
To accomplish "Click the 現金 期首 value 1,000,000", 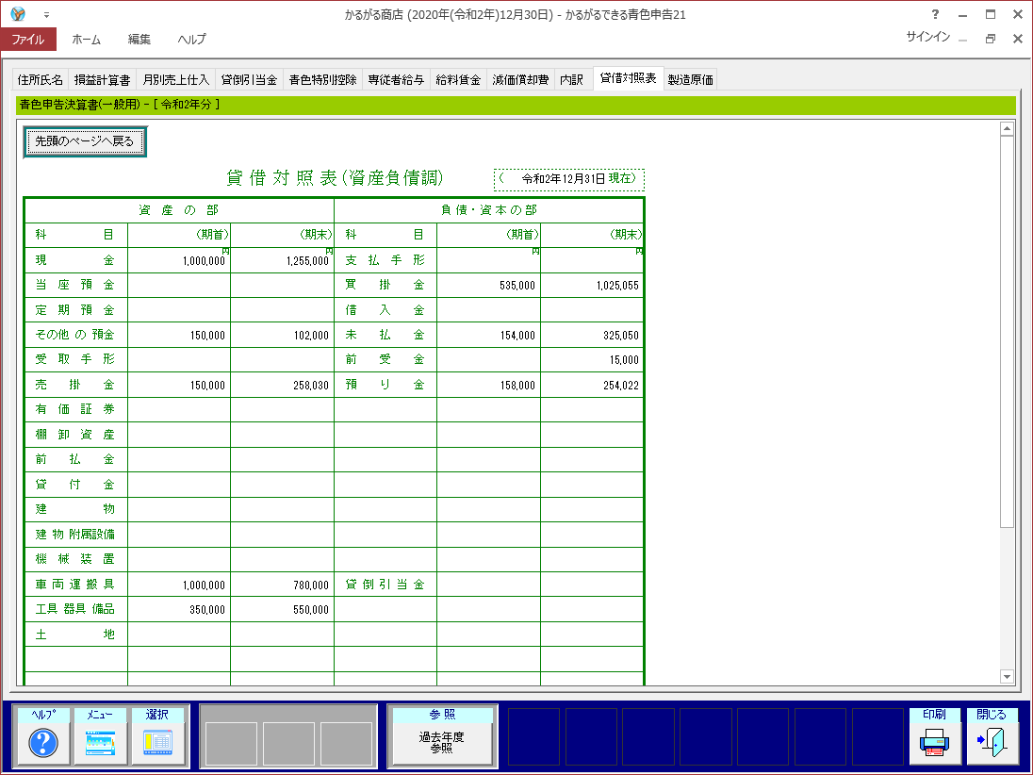I will [205, 261].
